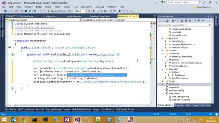Click the Save file icon
219x123 pixels.
[26, 11]
